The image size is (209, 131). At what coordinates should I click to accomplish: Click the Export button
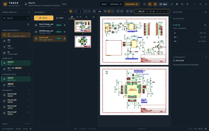(x=60, y=18)
